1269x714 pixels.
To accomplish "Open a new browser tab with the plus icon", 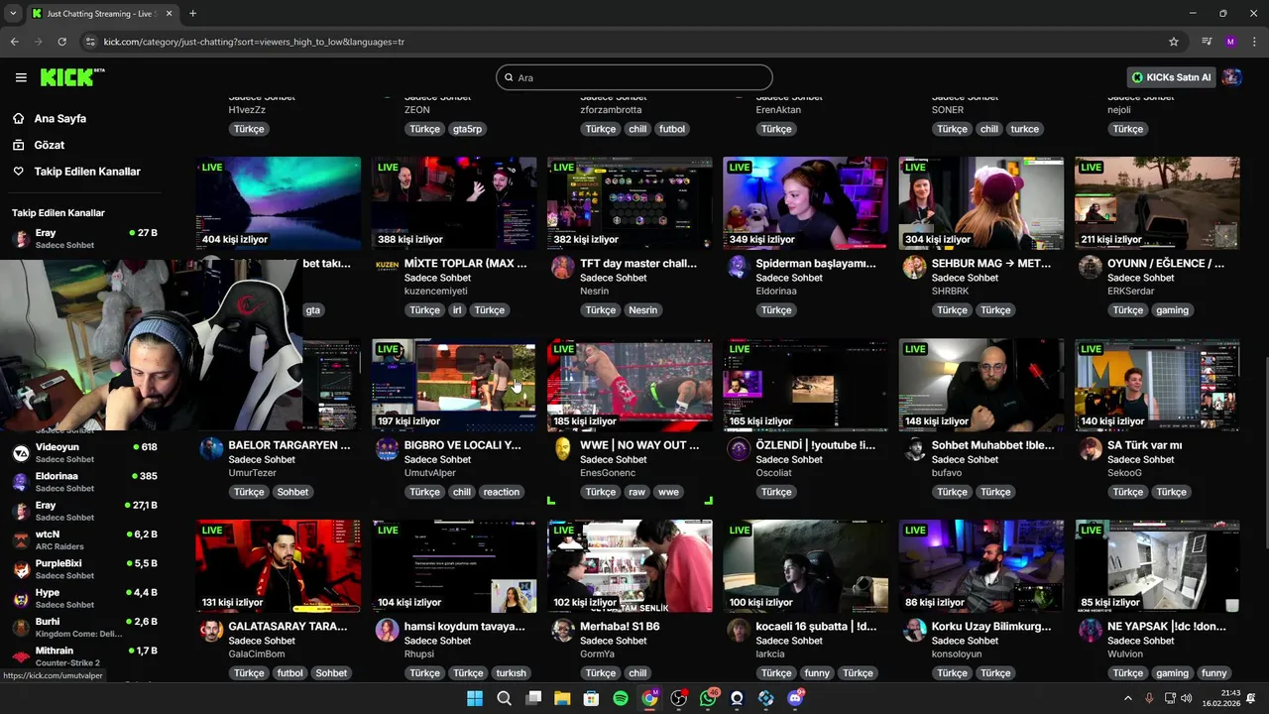I will [x=192, y=14].
